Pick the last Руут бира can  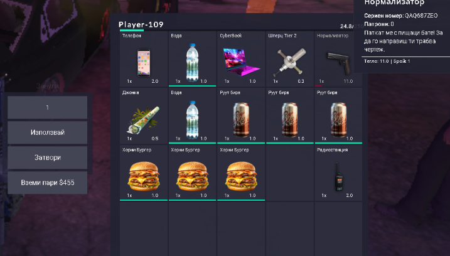(338, 116)
